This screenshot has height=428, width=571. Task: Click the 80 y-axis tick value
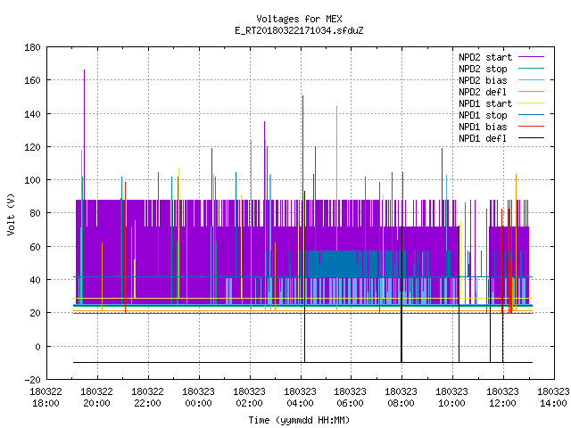tap(35, 213)
